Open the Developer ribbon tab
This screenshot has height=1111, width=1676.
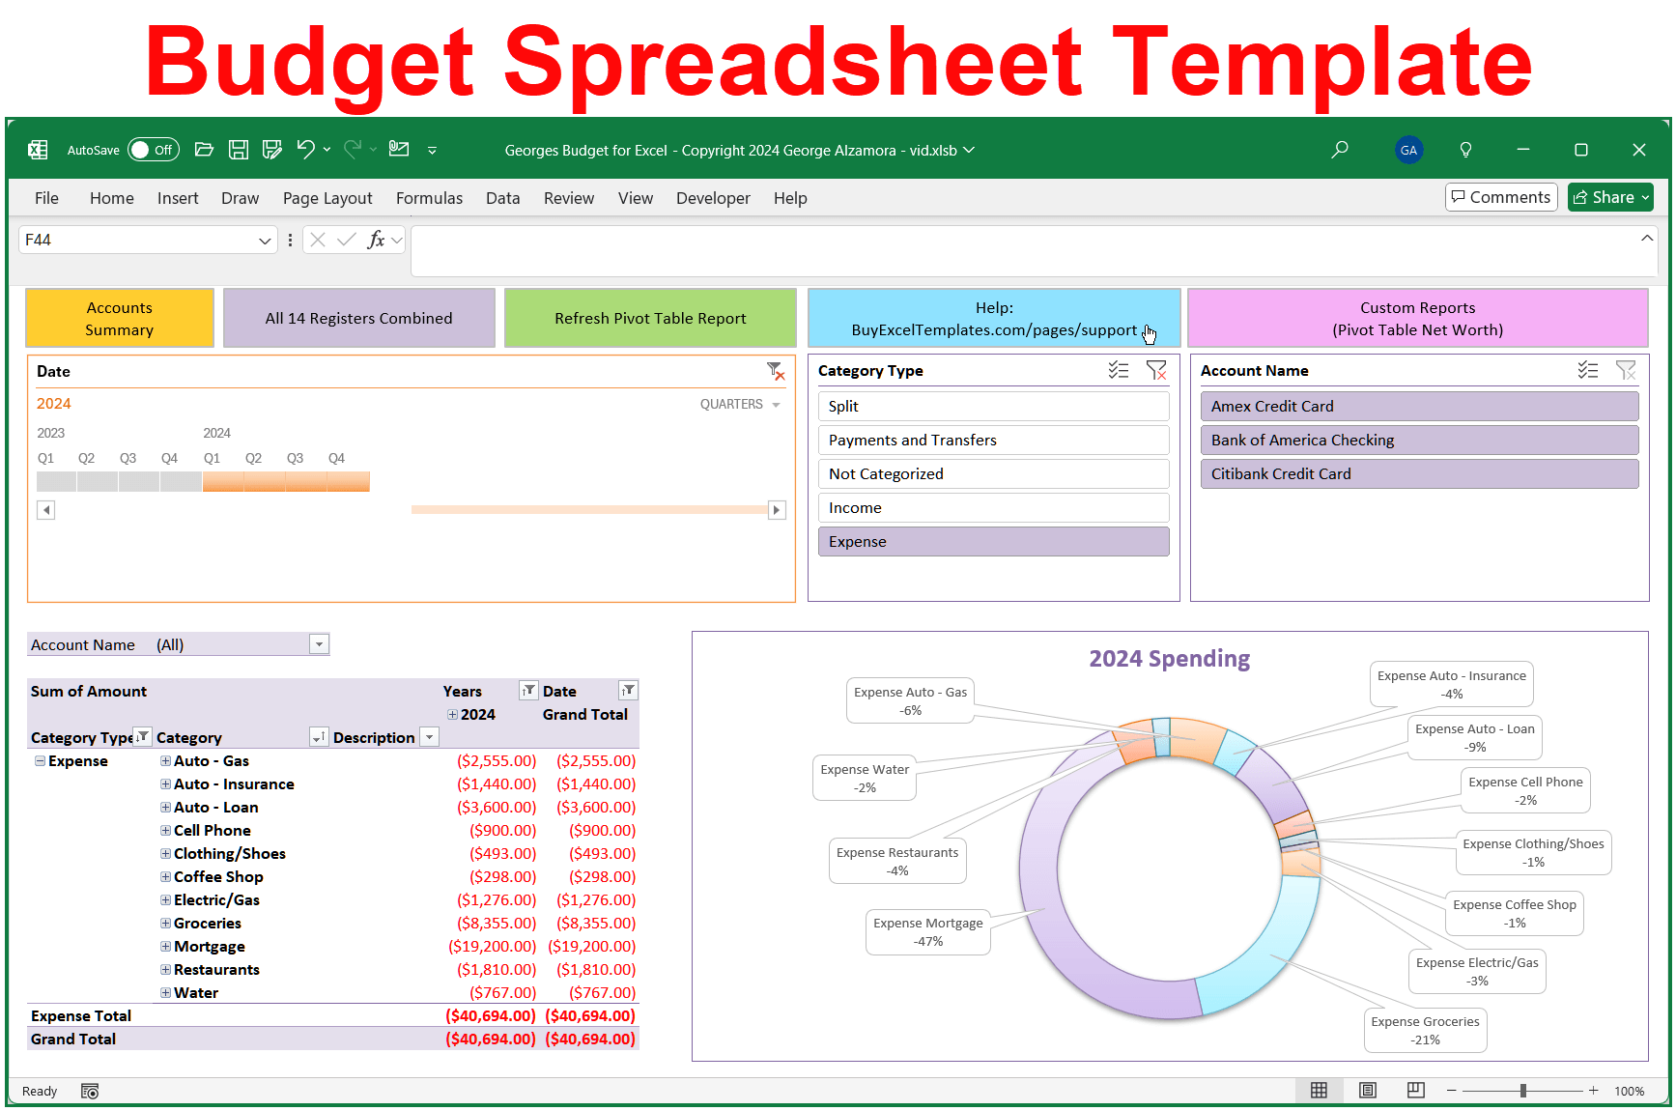tap(713, 198)
